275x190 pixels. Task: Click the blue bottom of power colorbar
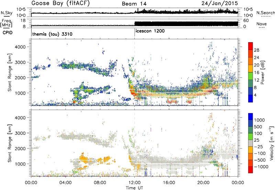point(251,98)
